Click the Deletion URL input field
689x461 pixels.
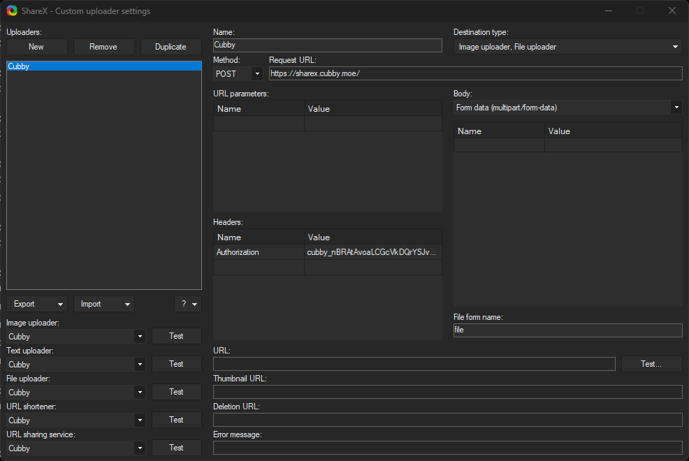pos(447,420)
